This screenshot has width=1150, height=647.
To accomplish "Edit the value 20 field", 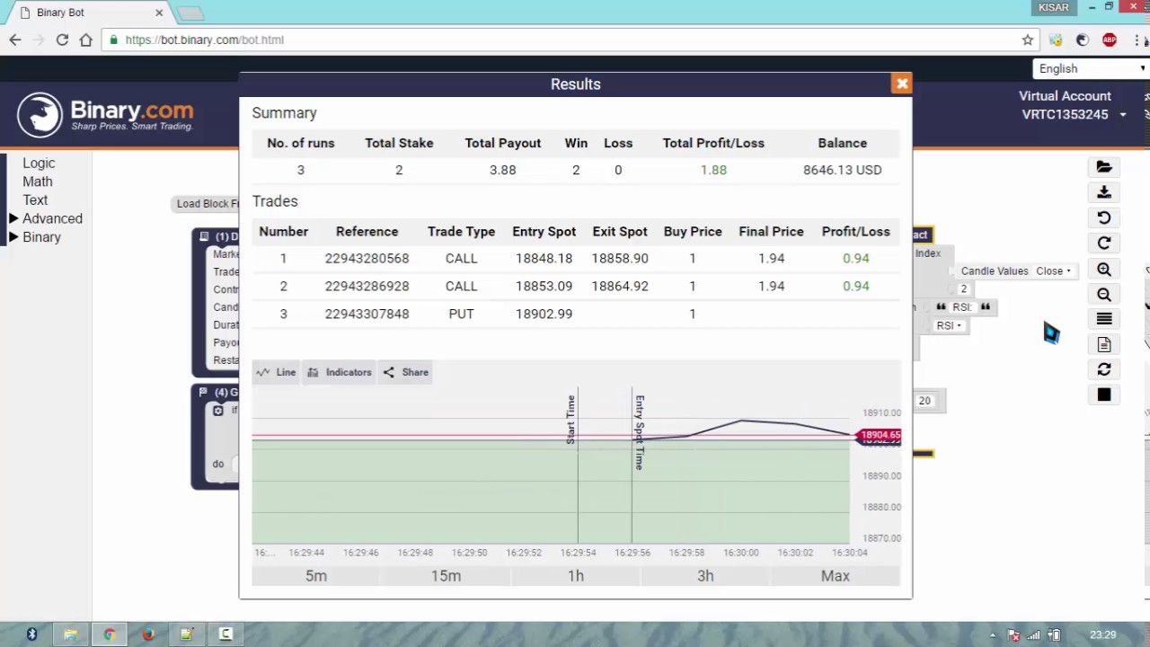I will tap(924, 401).
